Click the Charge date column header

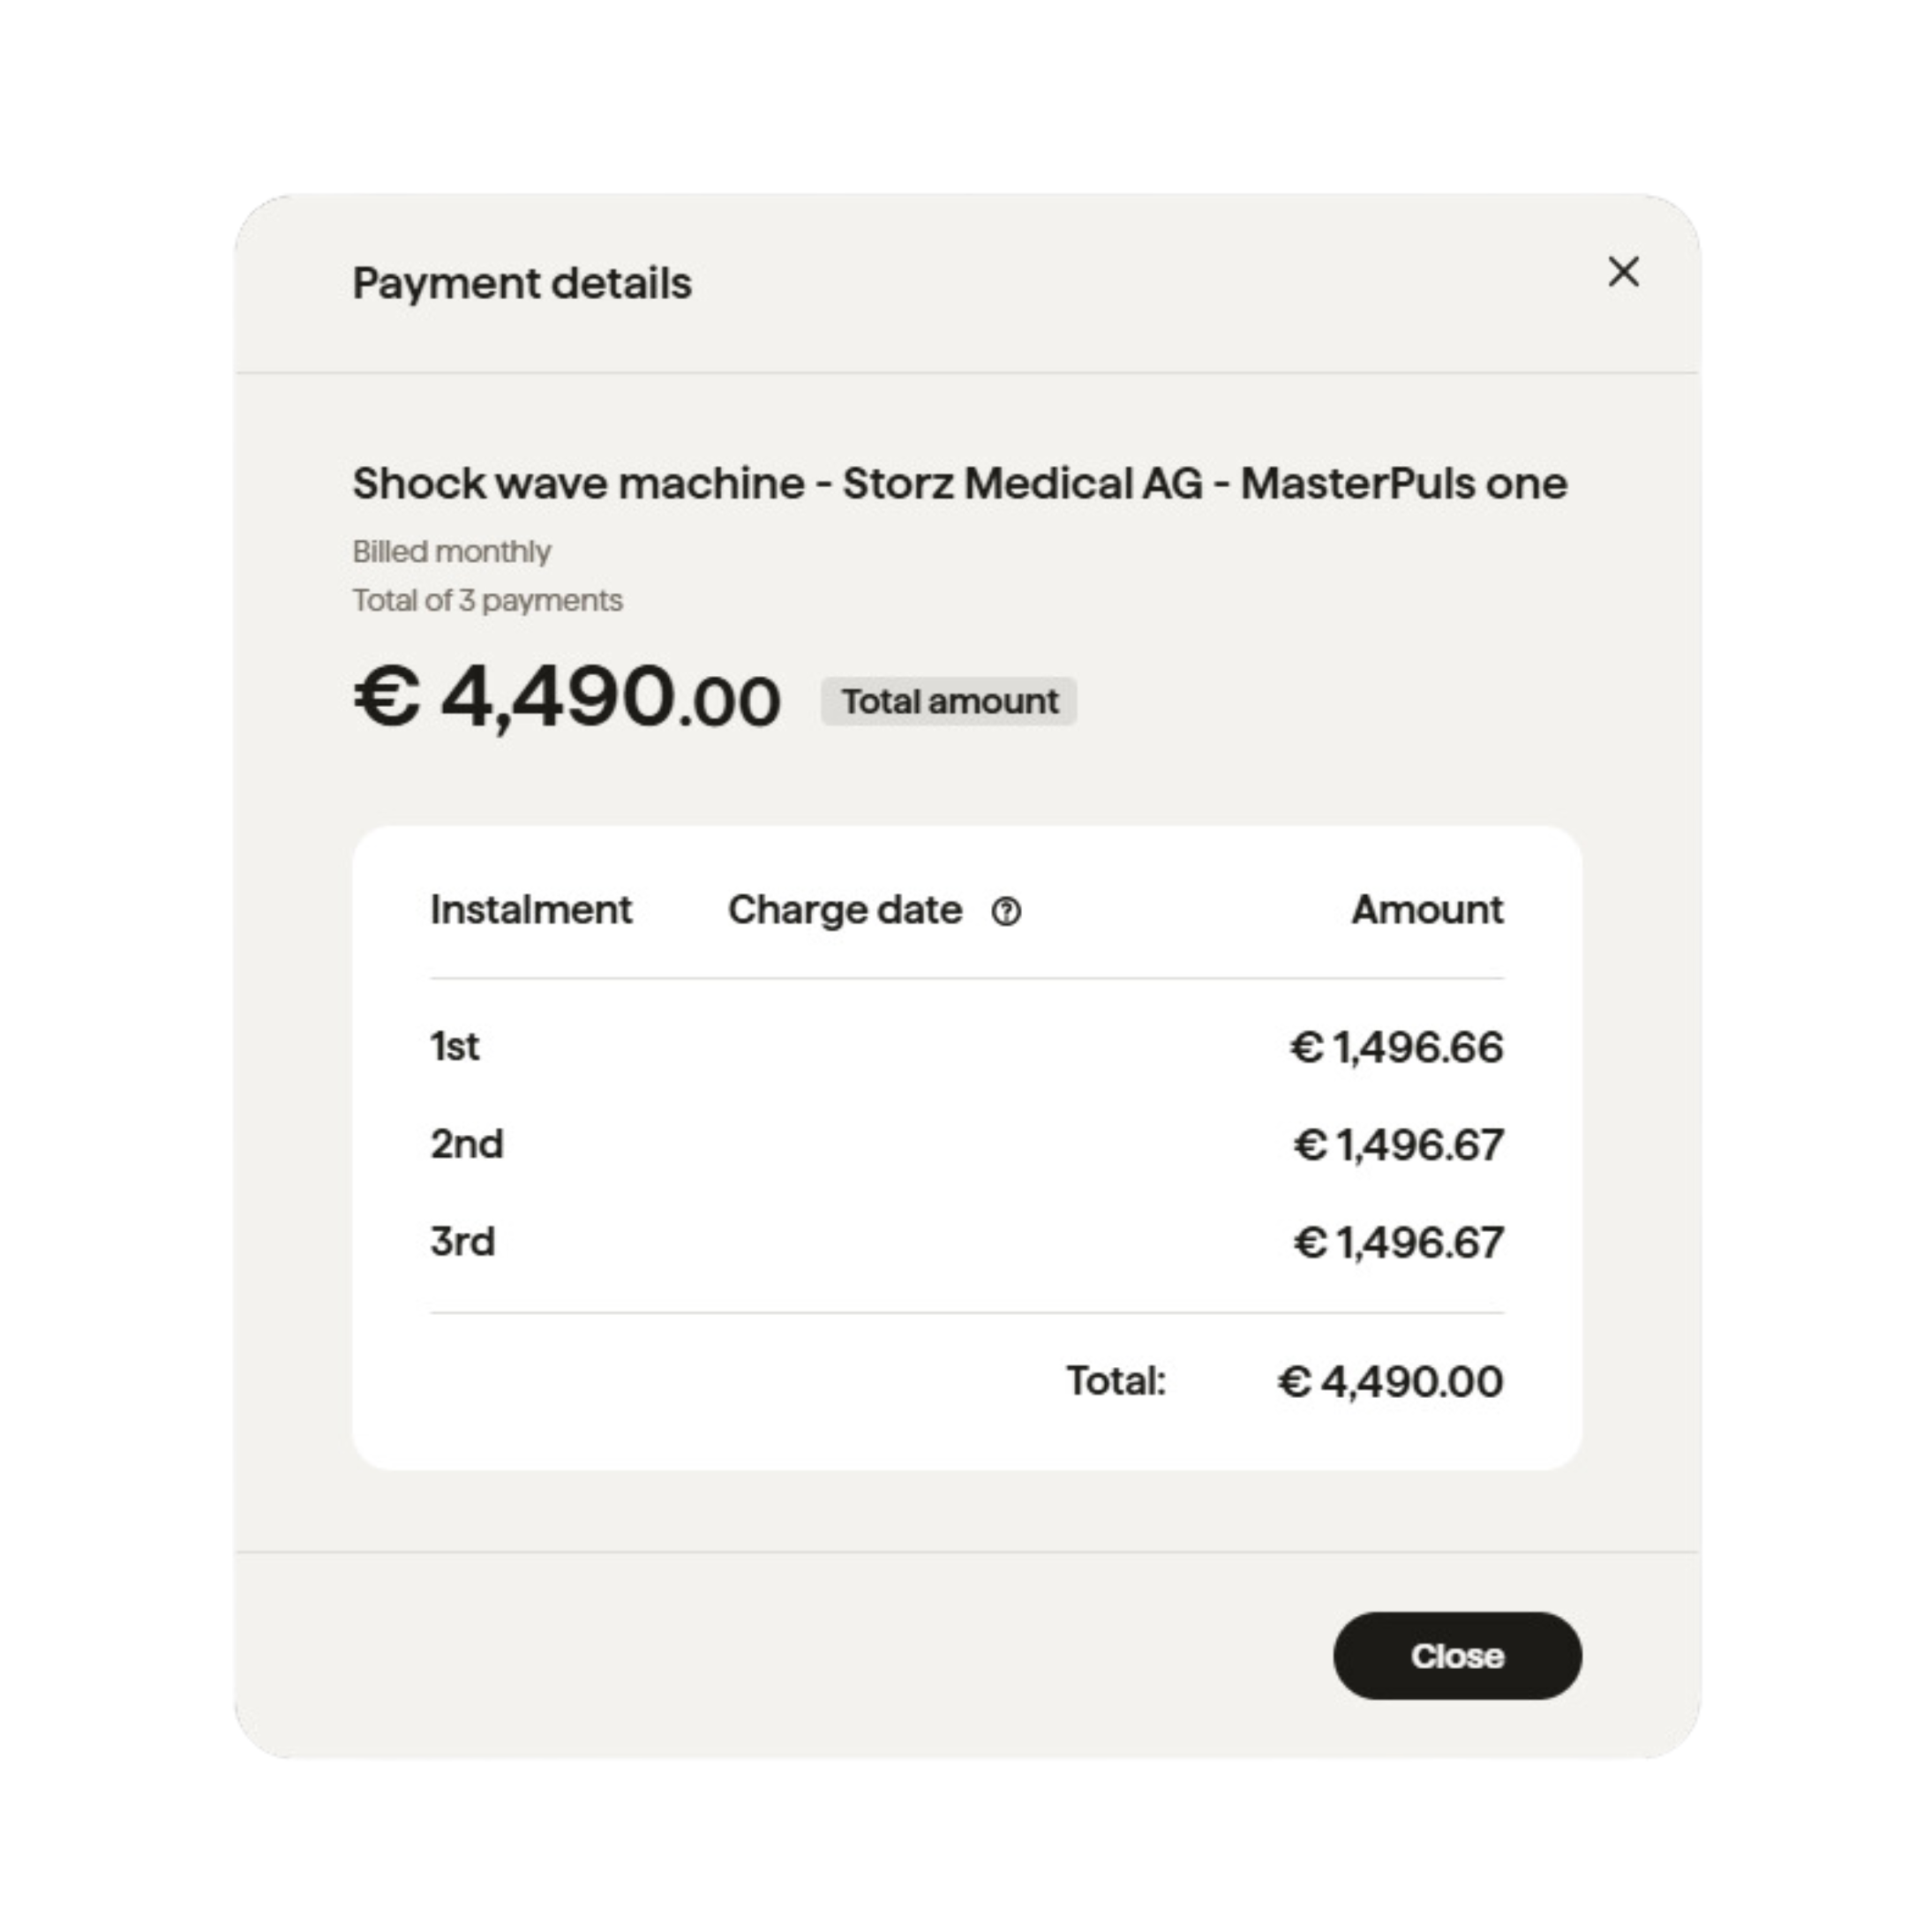tap(845, 910)
